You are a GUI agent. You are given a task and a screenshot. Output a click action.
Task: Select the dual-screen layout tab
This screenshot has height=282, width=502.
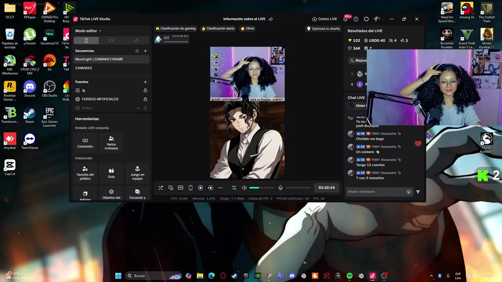pos(136,40)
